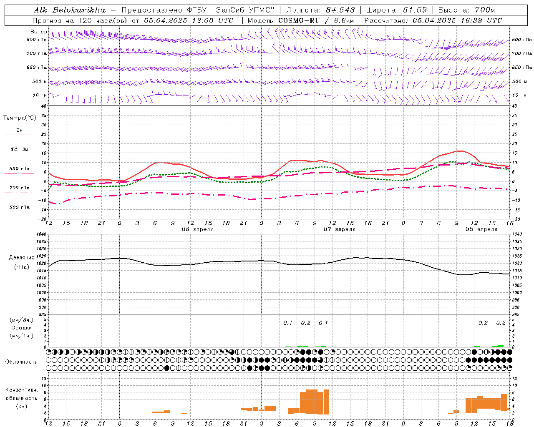This screenshot has height=427, width=534.
Task: Click the (мм/3ч.) precipitation unit label
Action: pos(22,320)
